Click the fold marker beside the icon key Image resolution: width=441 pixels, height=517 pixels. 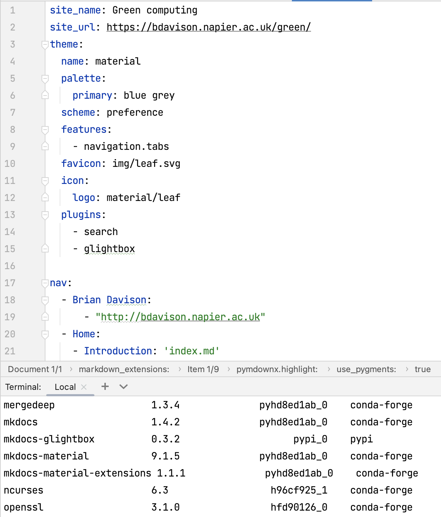pyautogui.click(x=45, y=181)
